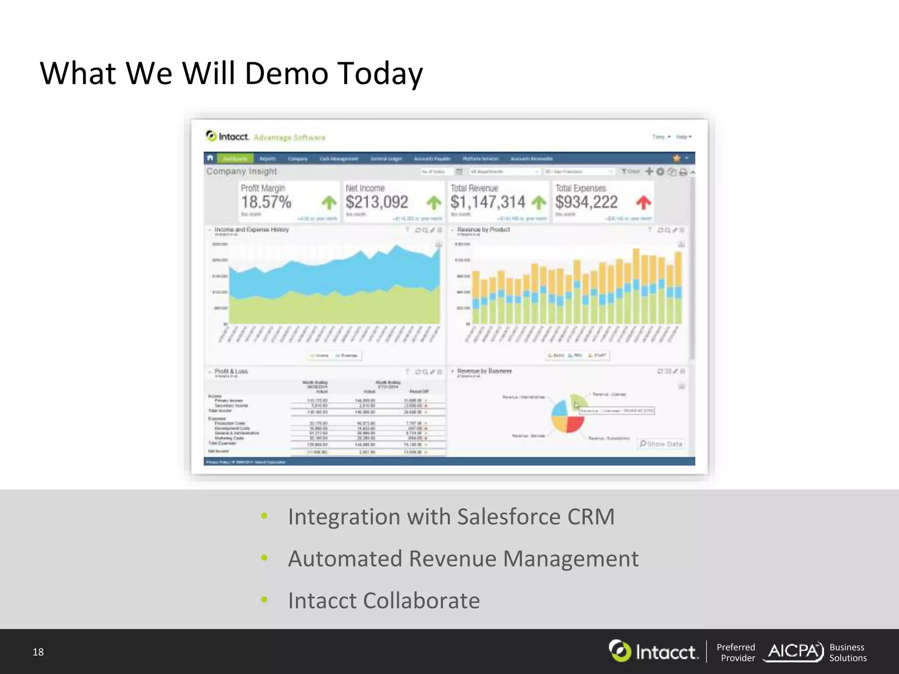Collapse the Revenue by Product panel
The width and height of the screenshot is (899, 674).
(x=452, y=230)
